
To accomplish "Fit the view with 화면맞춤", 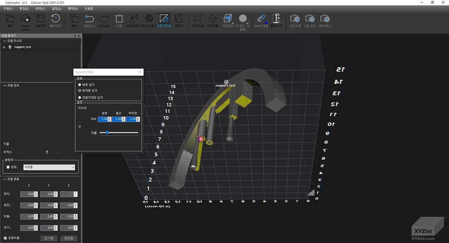I will pyautogui.click(x=198, y=21).
